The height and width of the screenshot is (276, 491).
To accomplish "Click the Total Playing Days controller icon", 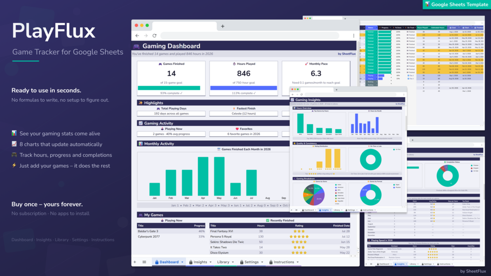I will [158, 108].
